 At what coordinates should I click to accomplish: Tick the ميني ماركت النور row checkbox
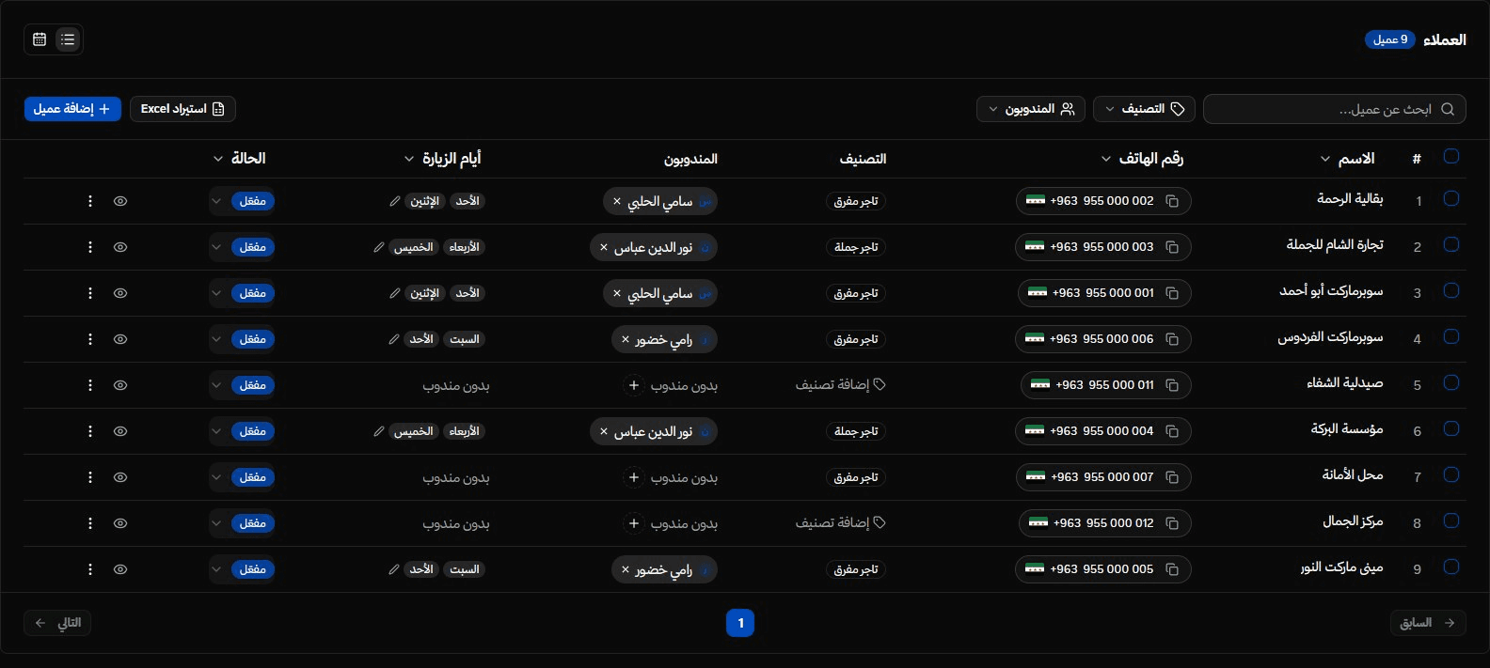[x=1451, y=567]
